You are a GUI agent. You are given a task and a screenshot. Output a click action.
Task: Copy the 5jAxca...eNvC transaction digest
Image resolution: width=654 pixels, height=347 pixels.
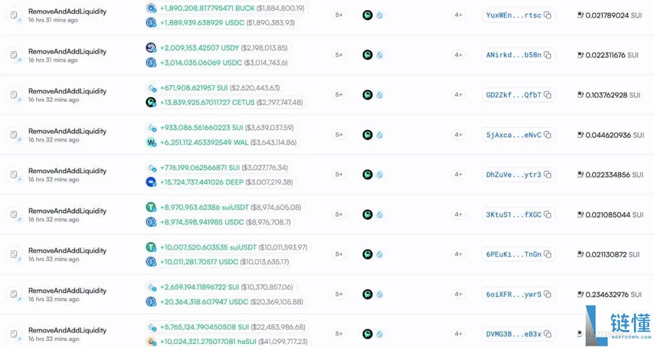pyautogui.click(x=547, y=134)
